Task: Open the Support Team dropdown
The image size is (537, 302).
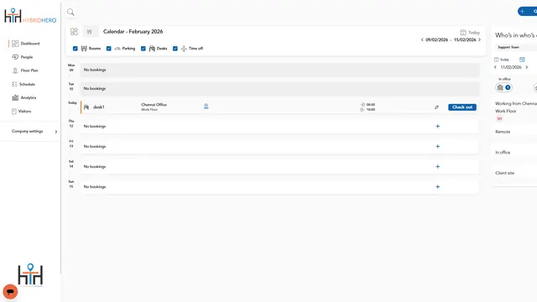Action: pos(516,47)
